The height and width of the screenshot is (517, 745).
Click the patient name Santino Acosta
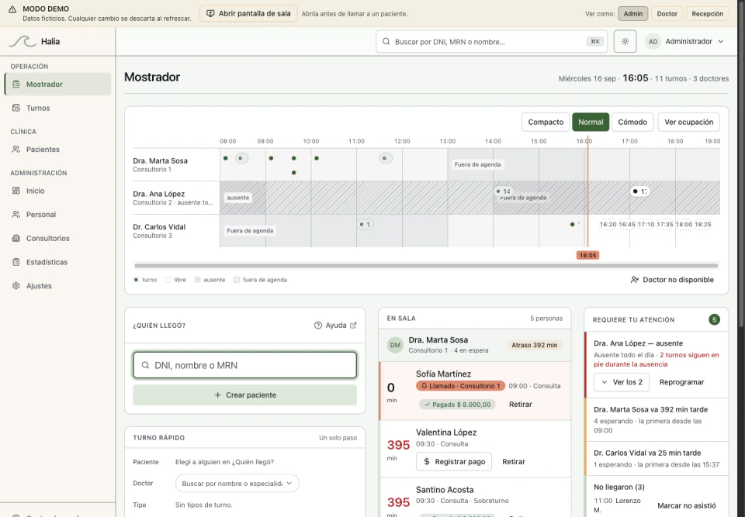click(x=445, y=490)
